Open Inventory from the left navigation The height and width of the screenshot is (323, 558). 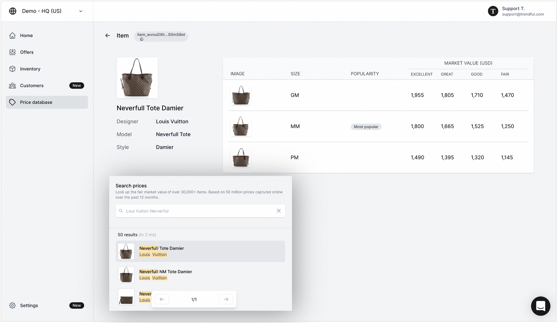(x=13, y=69)
